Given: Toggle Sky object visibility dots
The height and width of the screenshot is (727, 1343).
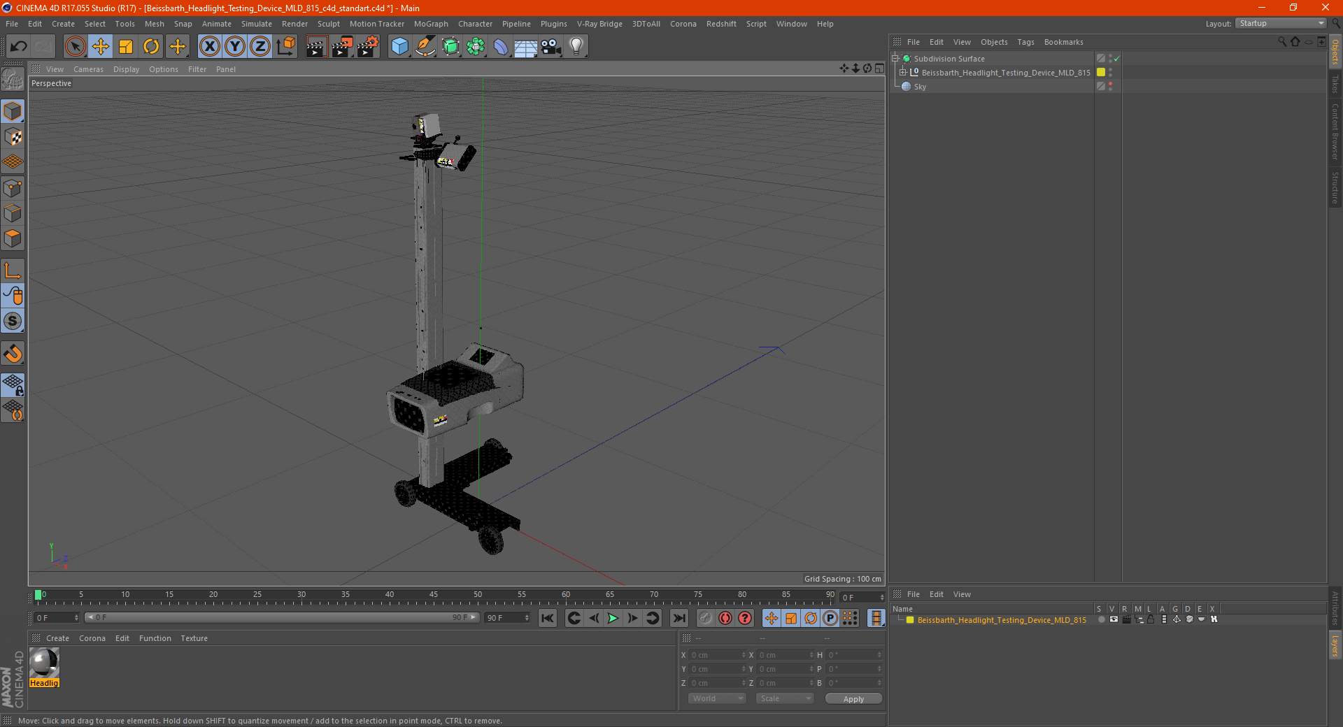Looking at the screenshot, I should coord(1110,87).
